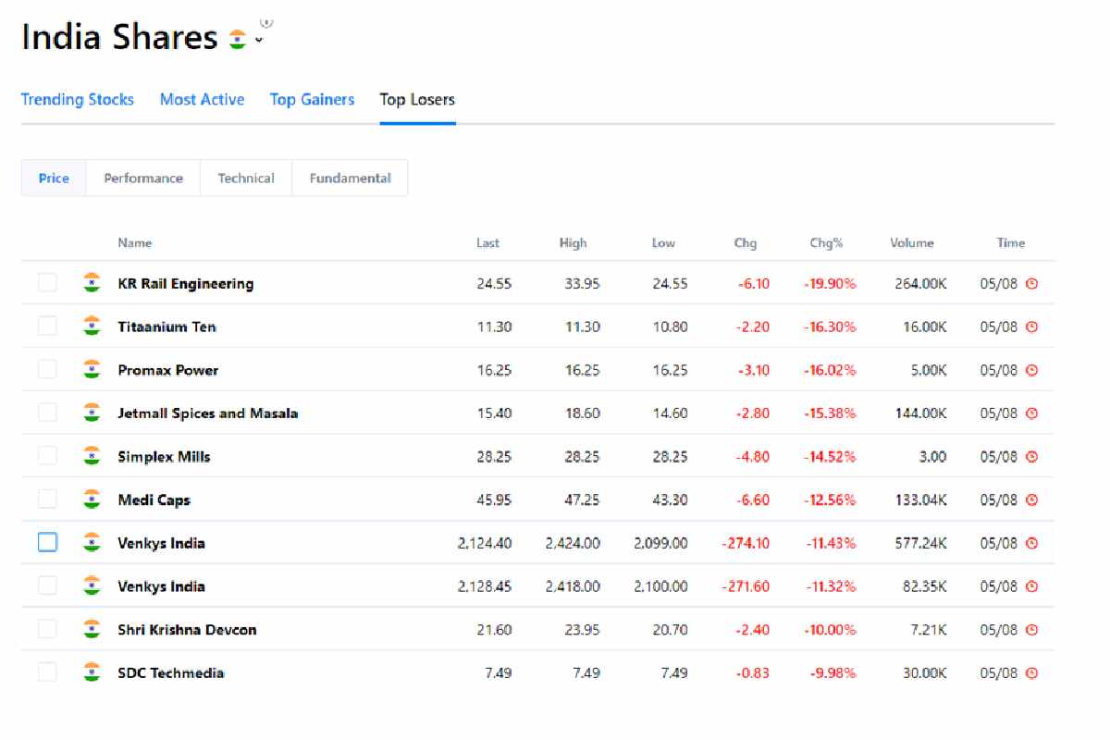Screen dimensions: 1110x740
Task: Click the flag icon for Shri Krishna Devcon
Action: [91, 629]
